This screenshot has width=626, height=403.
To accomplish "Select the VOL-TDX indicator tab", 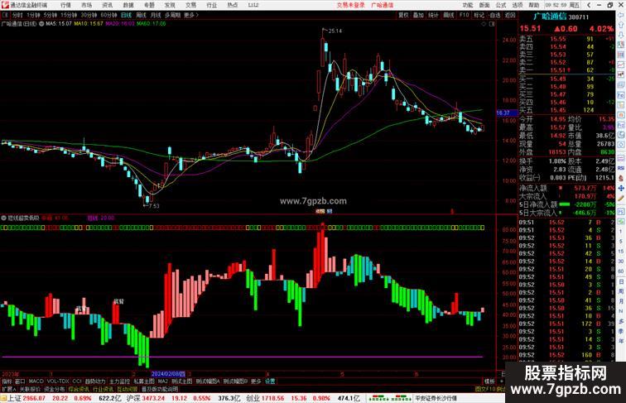I will [58, 381].
